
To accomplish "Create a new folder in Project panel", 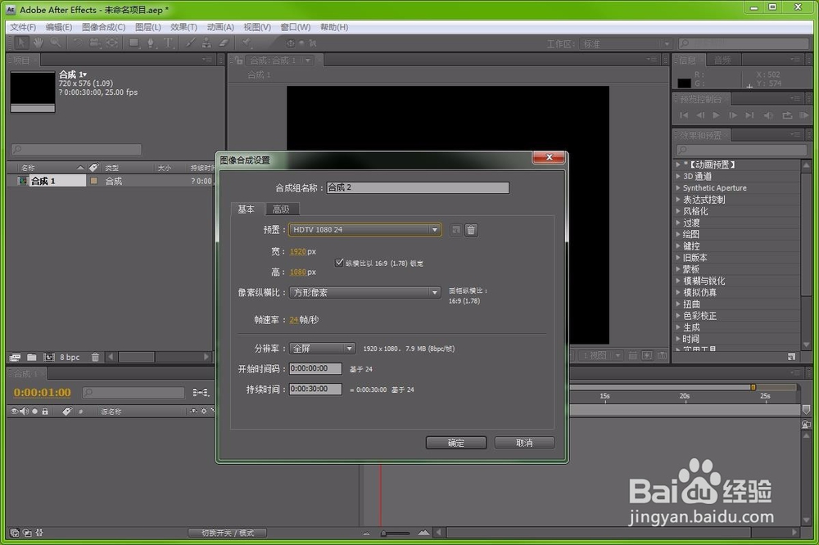I will (x=32, y=357).
